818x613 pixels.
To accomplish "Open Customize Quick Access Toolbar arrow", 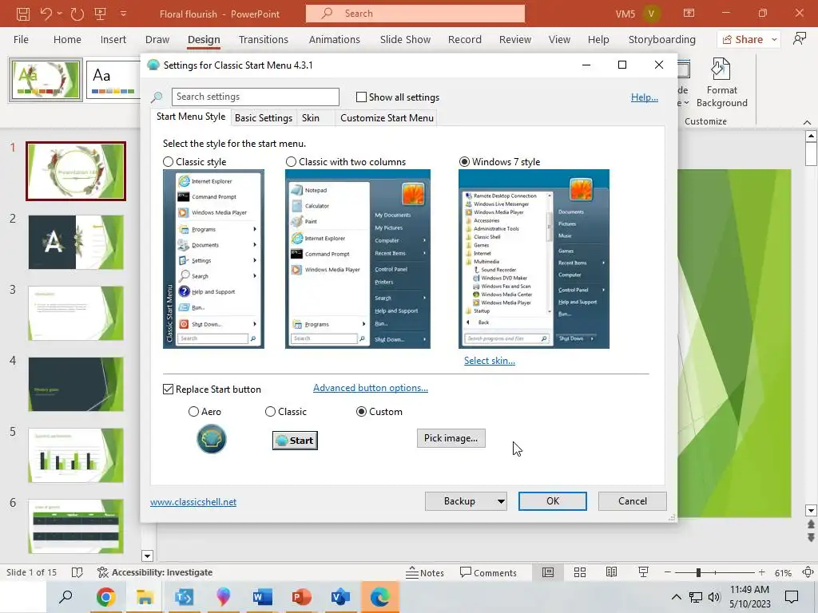I will point(124,14).
